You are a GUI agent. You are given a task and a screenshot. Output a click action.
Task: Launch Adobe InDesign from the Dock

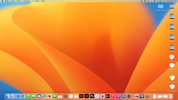[x=86, y=96]
